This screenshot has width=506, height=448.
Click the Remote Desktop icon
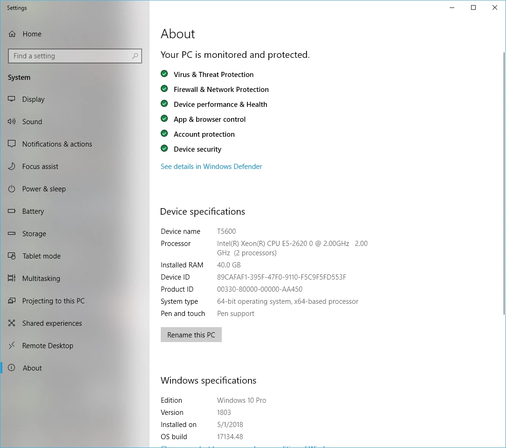(12, 345)
